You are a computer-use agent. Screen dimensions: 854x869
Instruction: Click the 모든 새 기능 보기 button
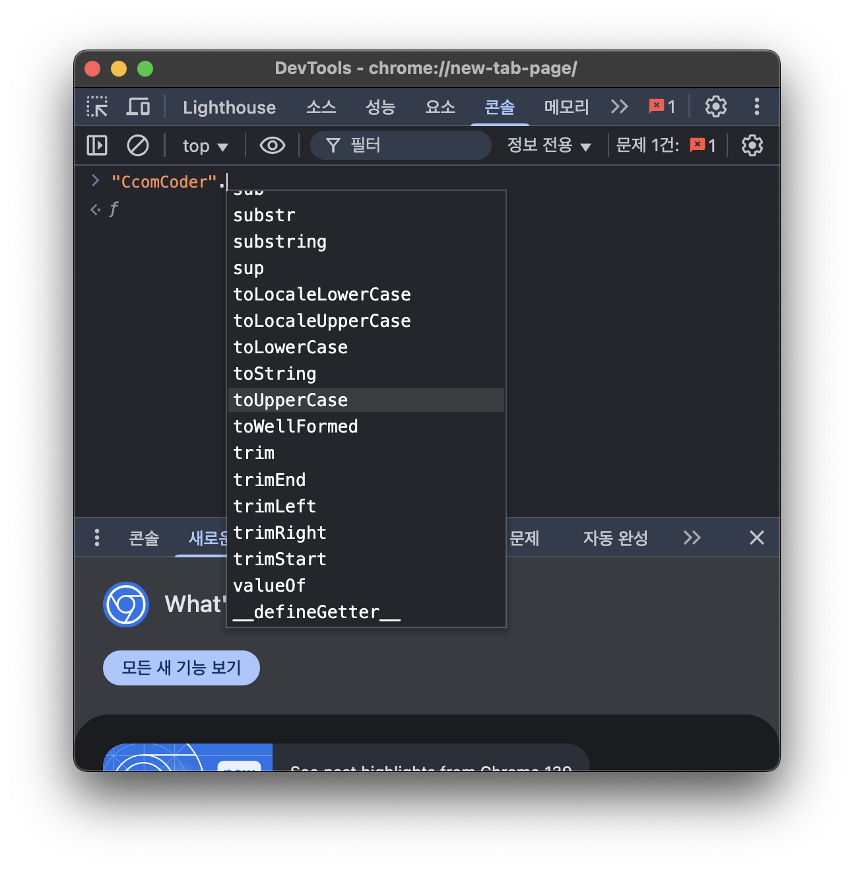pos(181,668)
